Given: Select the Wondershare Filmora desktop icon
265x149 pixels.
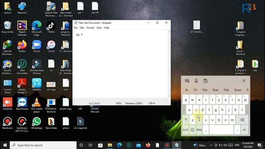Looking at the screenshot, I should [x=36, y=67].
